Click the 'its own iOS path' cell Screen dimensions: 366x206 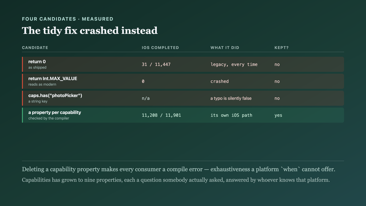(231, 115)
